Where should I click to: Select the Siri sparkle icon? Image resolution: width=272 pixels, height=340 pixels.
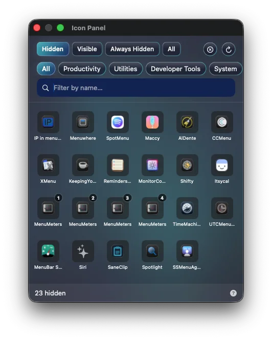click(83, 251)
